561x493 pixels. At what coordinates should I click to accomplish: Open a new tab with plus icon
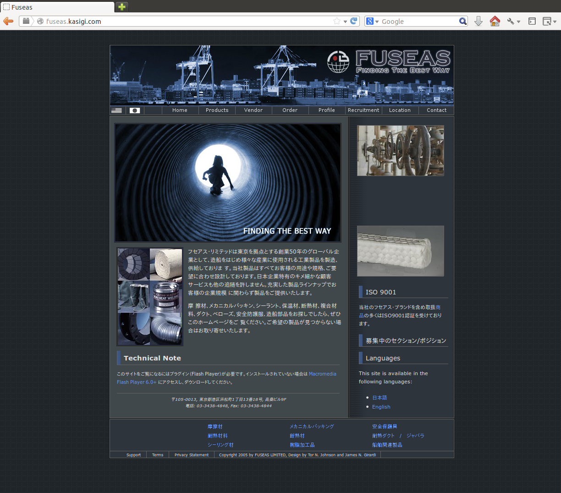(121, 7)
